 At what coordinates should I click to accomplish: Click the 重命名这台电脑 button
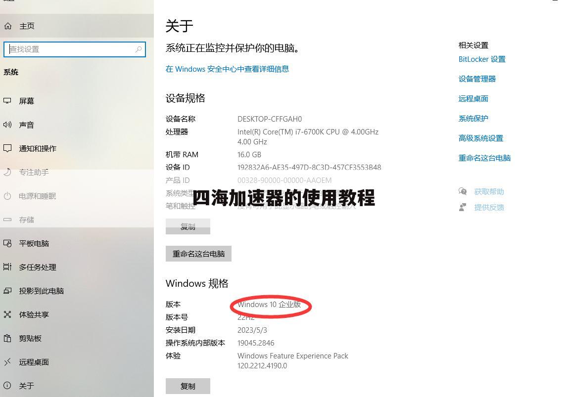tap(198, 254)
